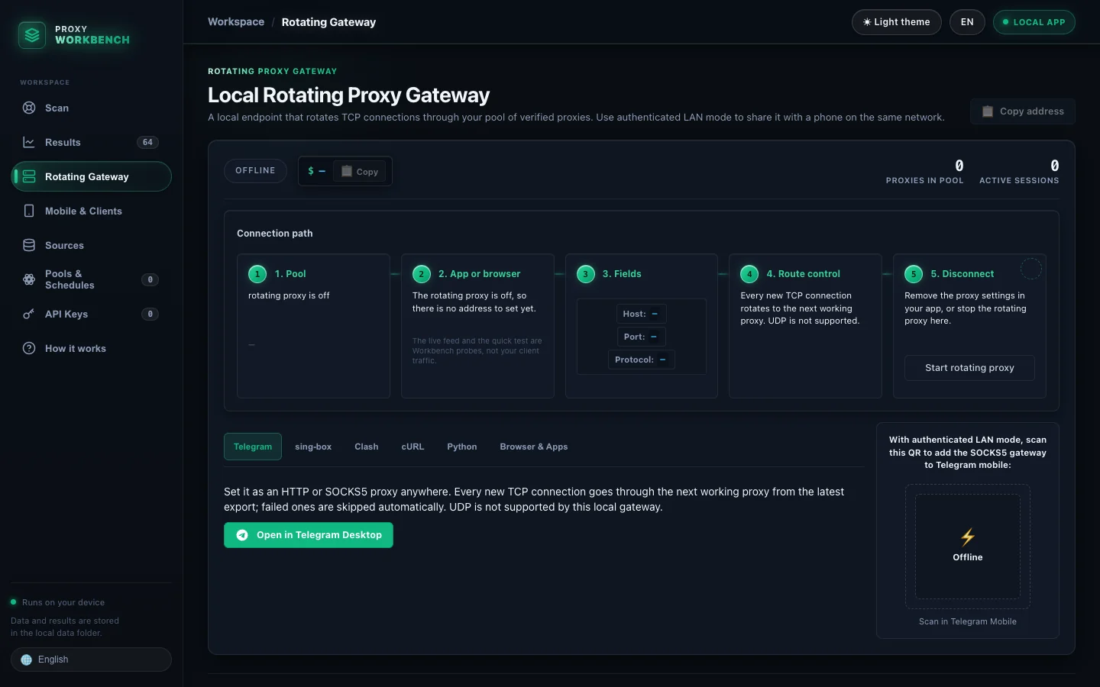1100x687 pixels.
Task: Click the globe icon beside English
Action: coord(27,660)
